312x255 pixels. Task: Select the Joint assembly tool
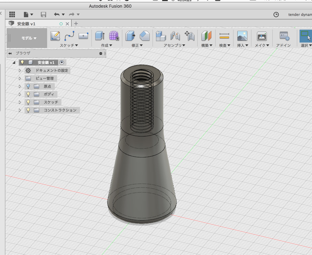click(x=175, y=36)
